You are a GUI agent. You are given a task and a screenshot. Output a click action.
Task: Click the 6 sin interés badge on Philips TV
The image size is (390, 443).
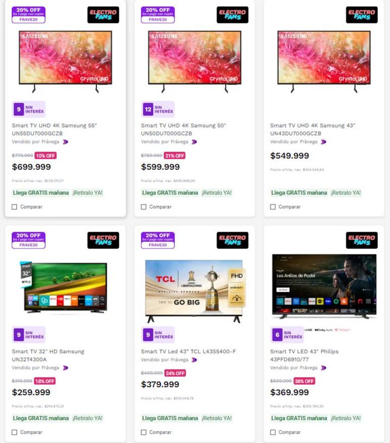tap(287, 335)
